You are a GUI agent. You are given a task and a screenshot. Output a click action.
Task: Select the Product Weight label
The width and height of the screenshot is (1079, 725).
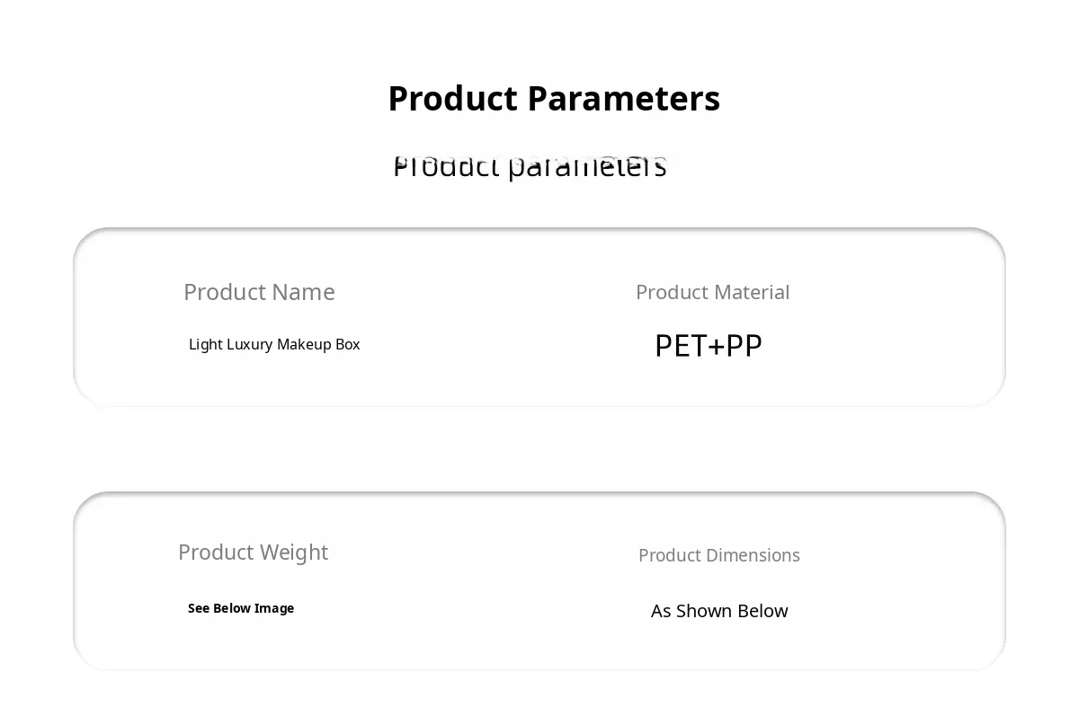(x=253, y=552)
